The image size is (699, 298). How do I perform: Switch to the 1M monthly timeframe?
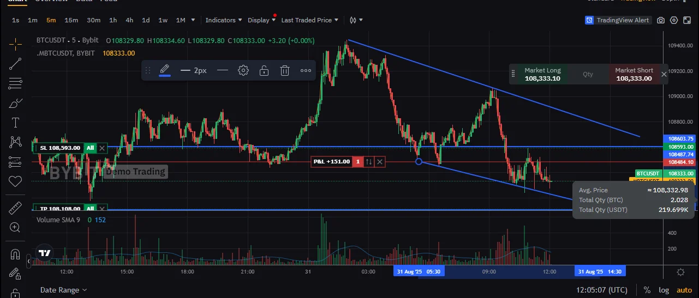181,20
